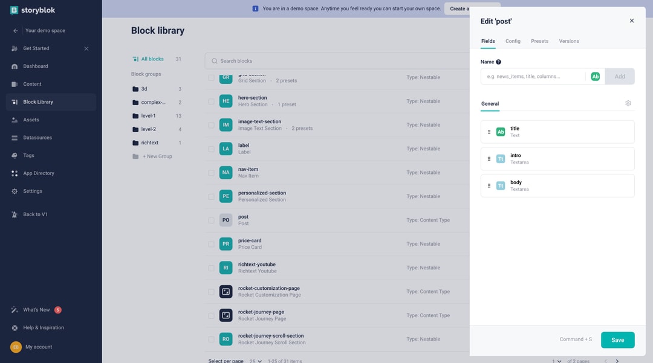Go back via Your demo space arrow

point(15,31)
